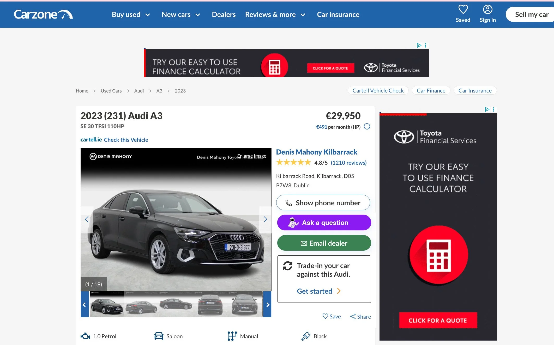Click the (1 / 19) photo counter
The width and height of the screenshot is (554, 345).
(x=94, y=284)
